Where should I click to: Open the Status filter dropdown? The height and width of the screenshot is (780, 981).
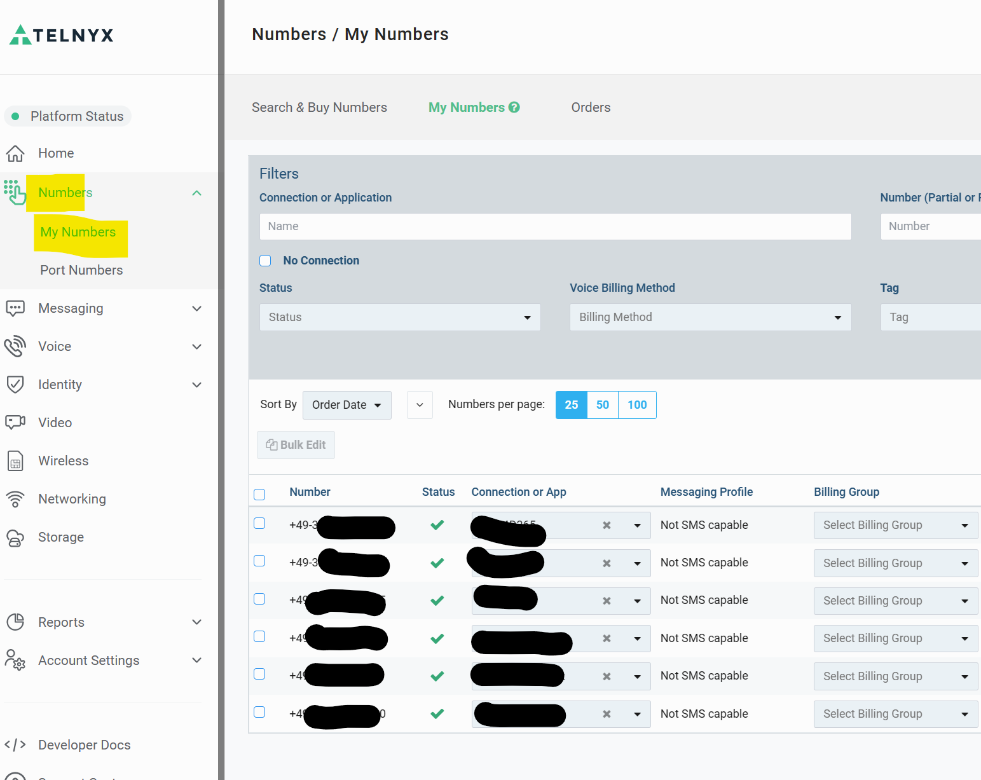click(400, 317)
